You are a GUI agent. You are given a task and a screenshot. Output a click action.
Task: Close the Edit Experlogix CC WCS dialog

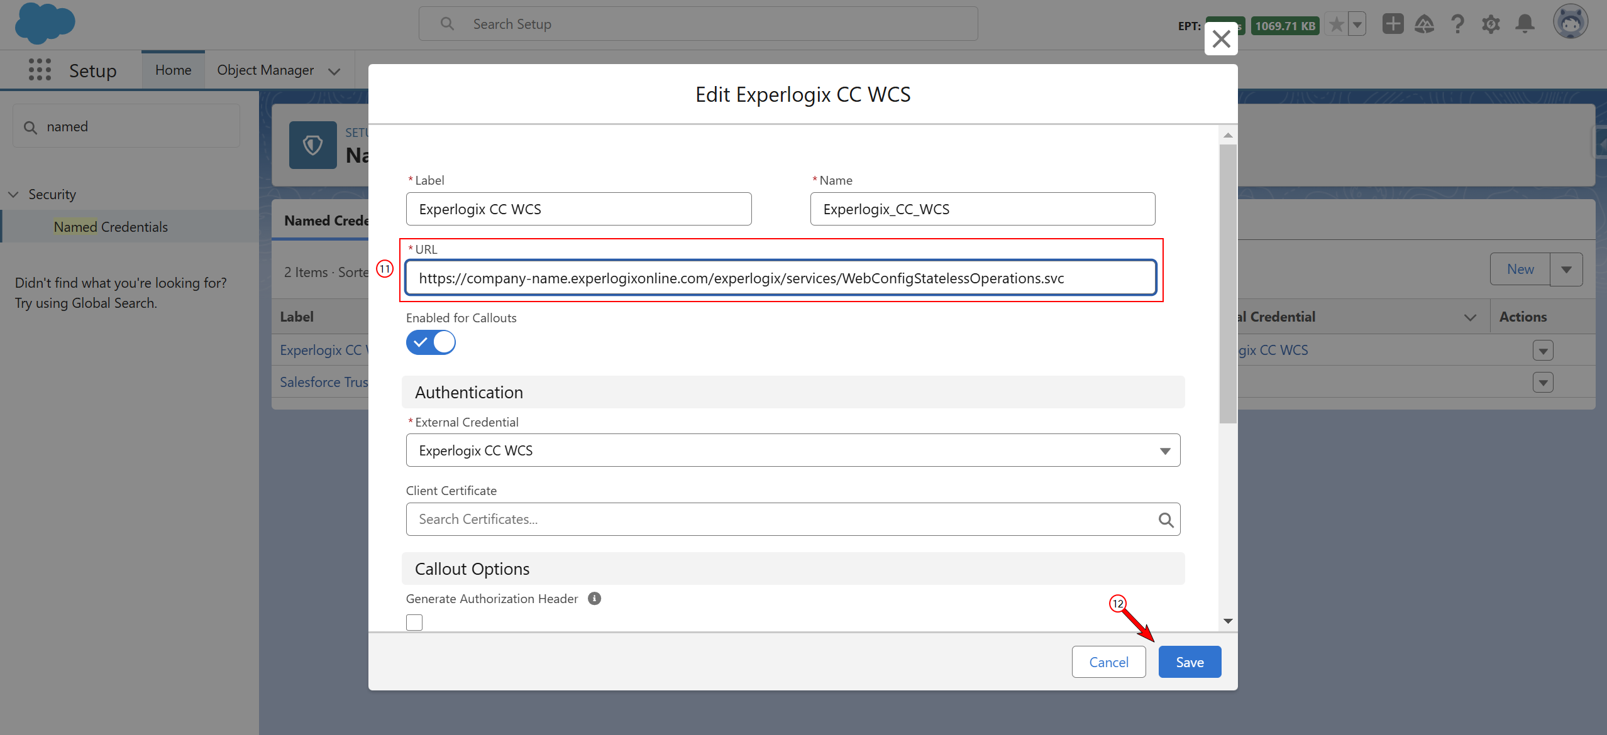point(1221,39)
